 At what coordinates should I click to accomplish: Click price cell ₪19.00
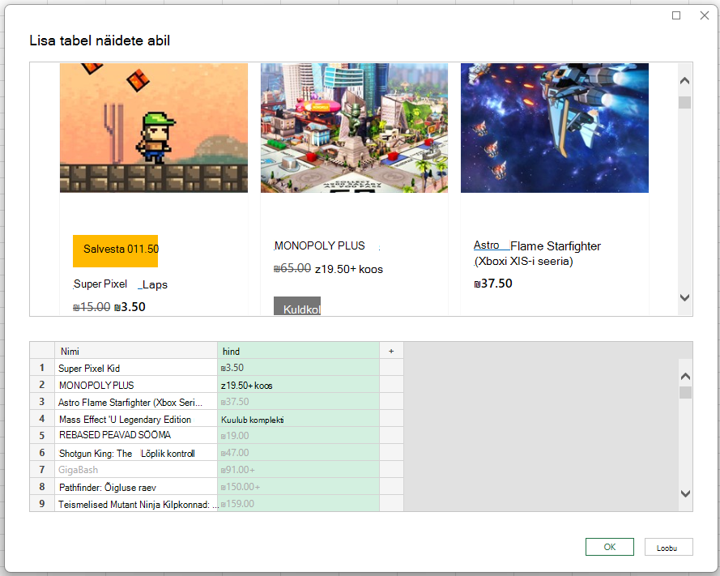(x=299, y=436)
